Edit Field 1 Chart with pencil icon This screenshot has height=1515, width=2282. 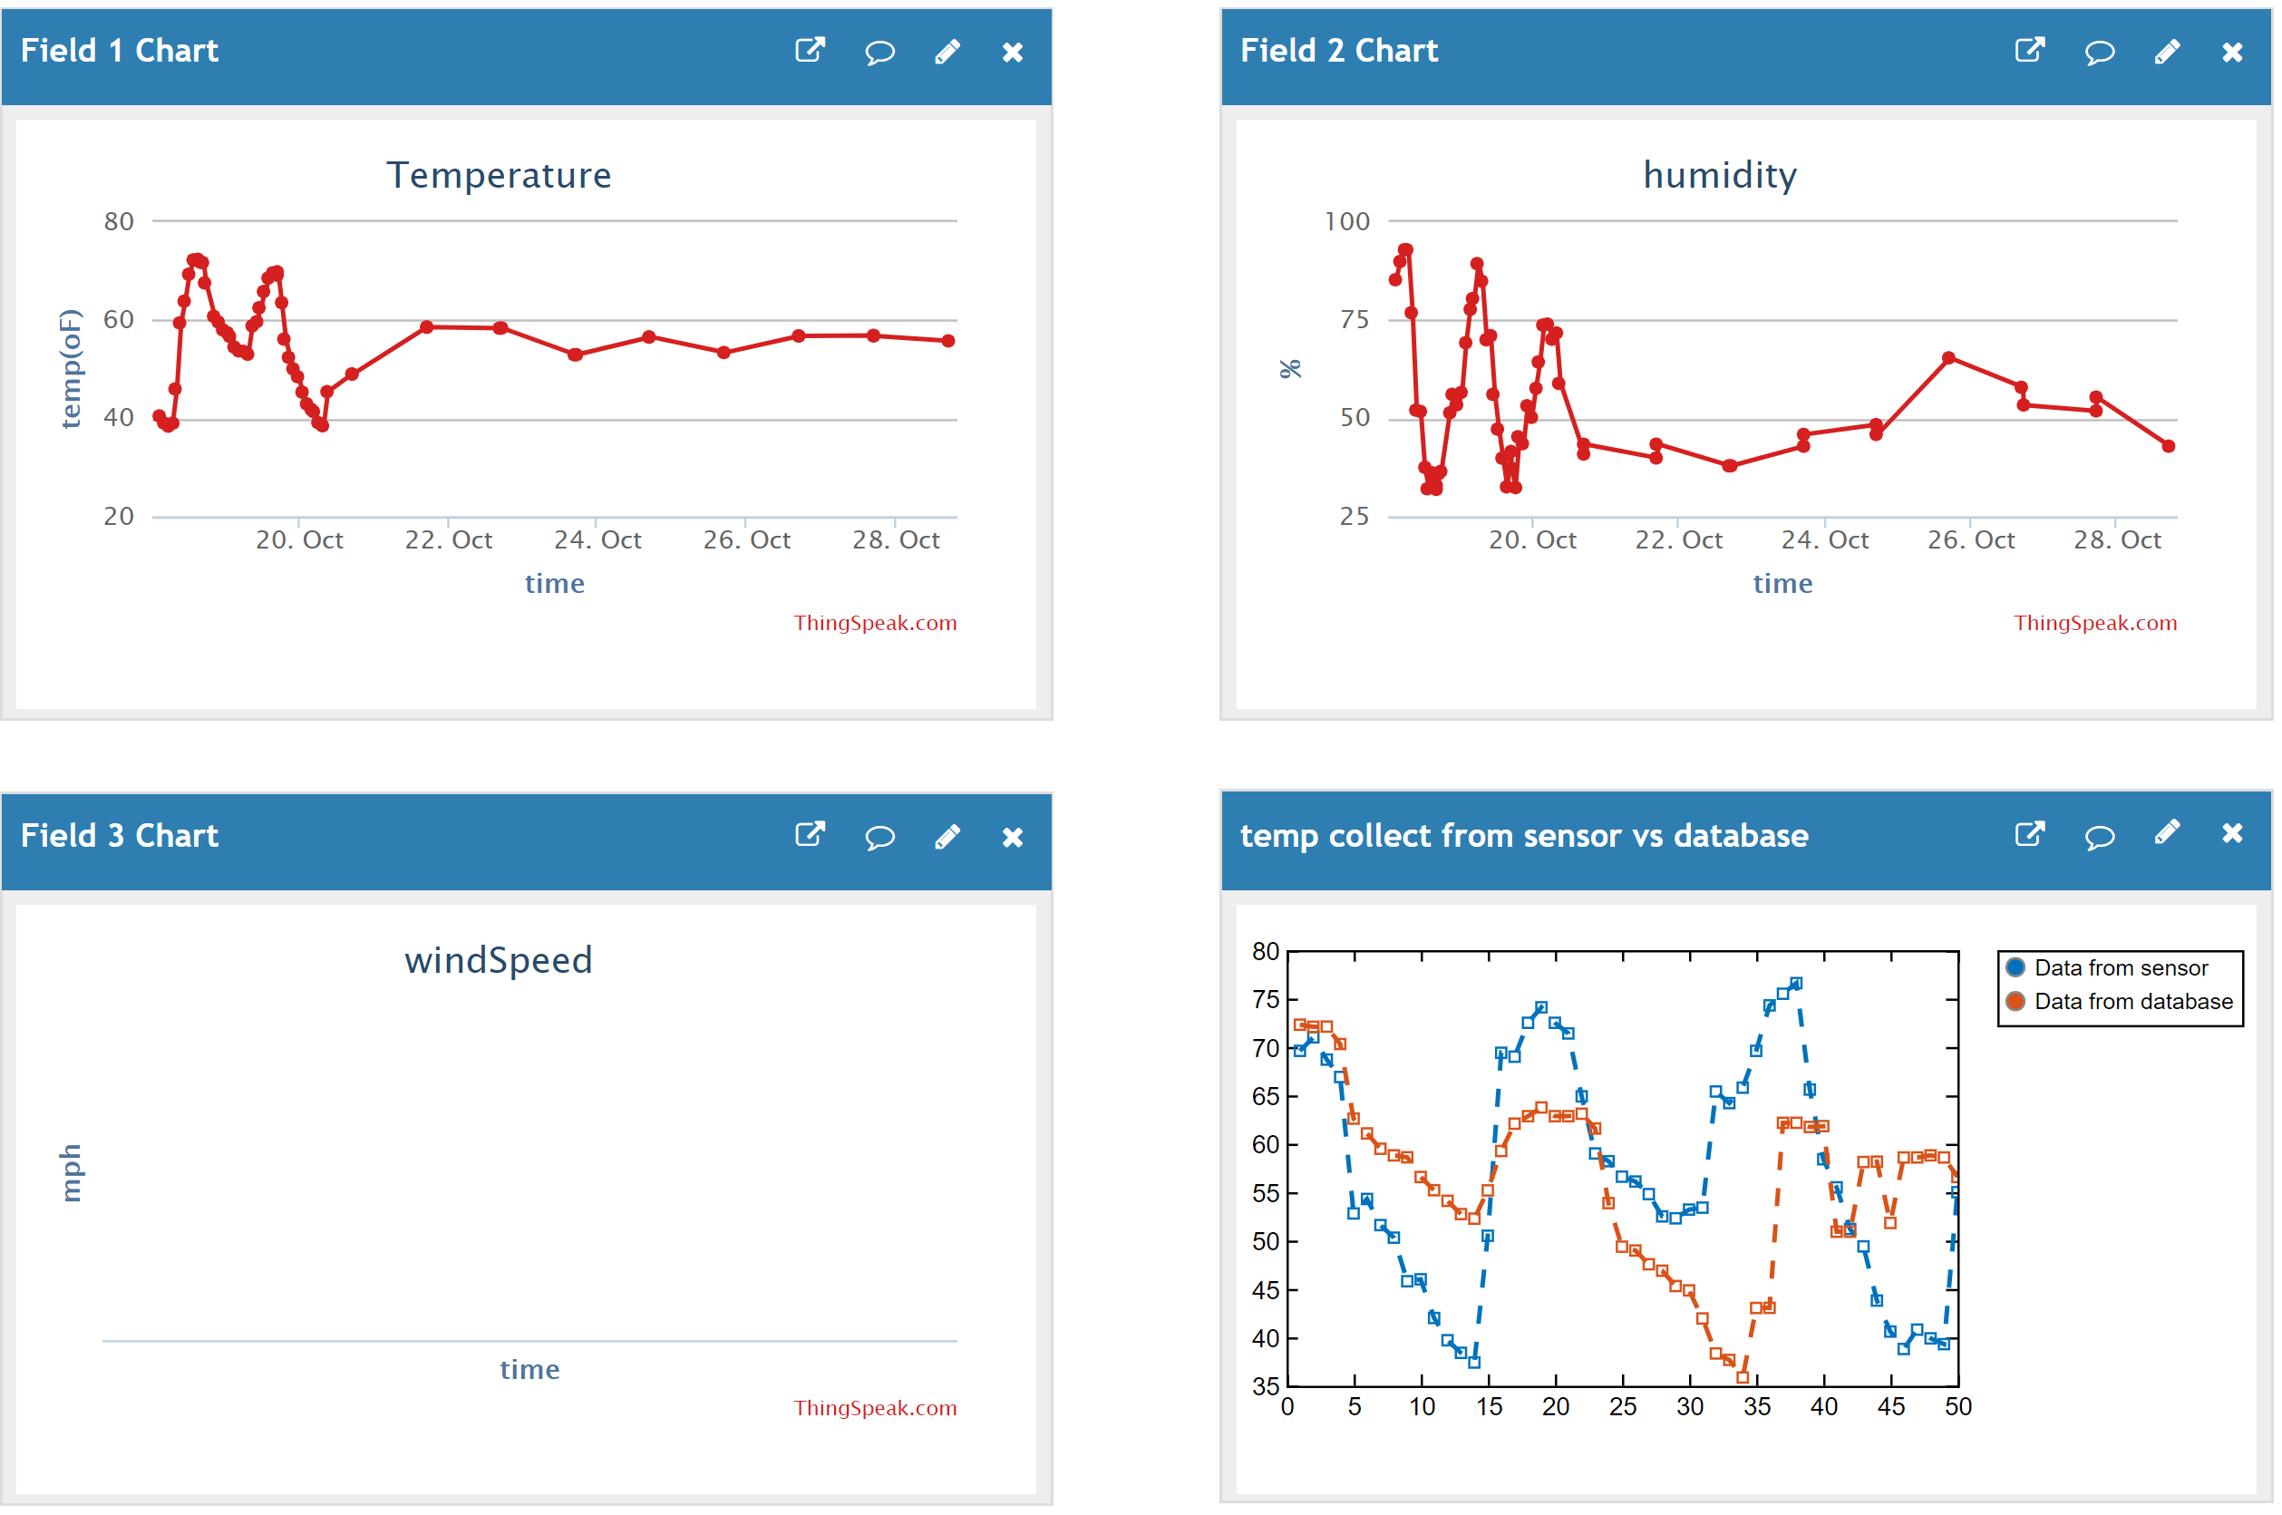coord(947,51)
